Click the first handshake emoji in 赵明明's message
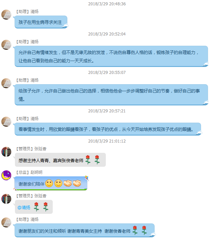 (68, 183)
